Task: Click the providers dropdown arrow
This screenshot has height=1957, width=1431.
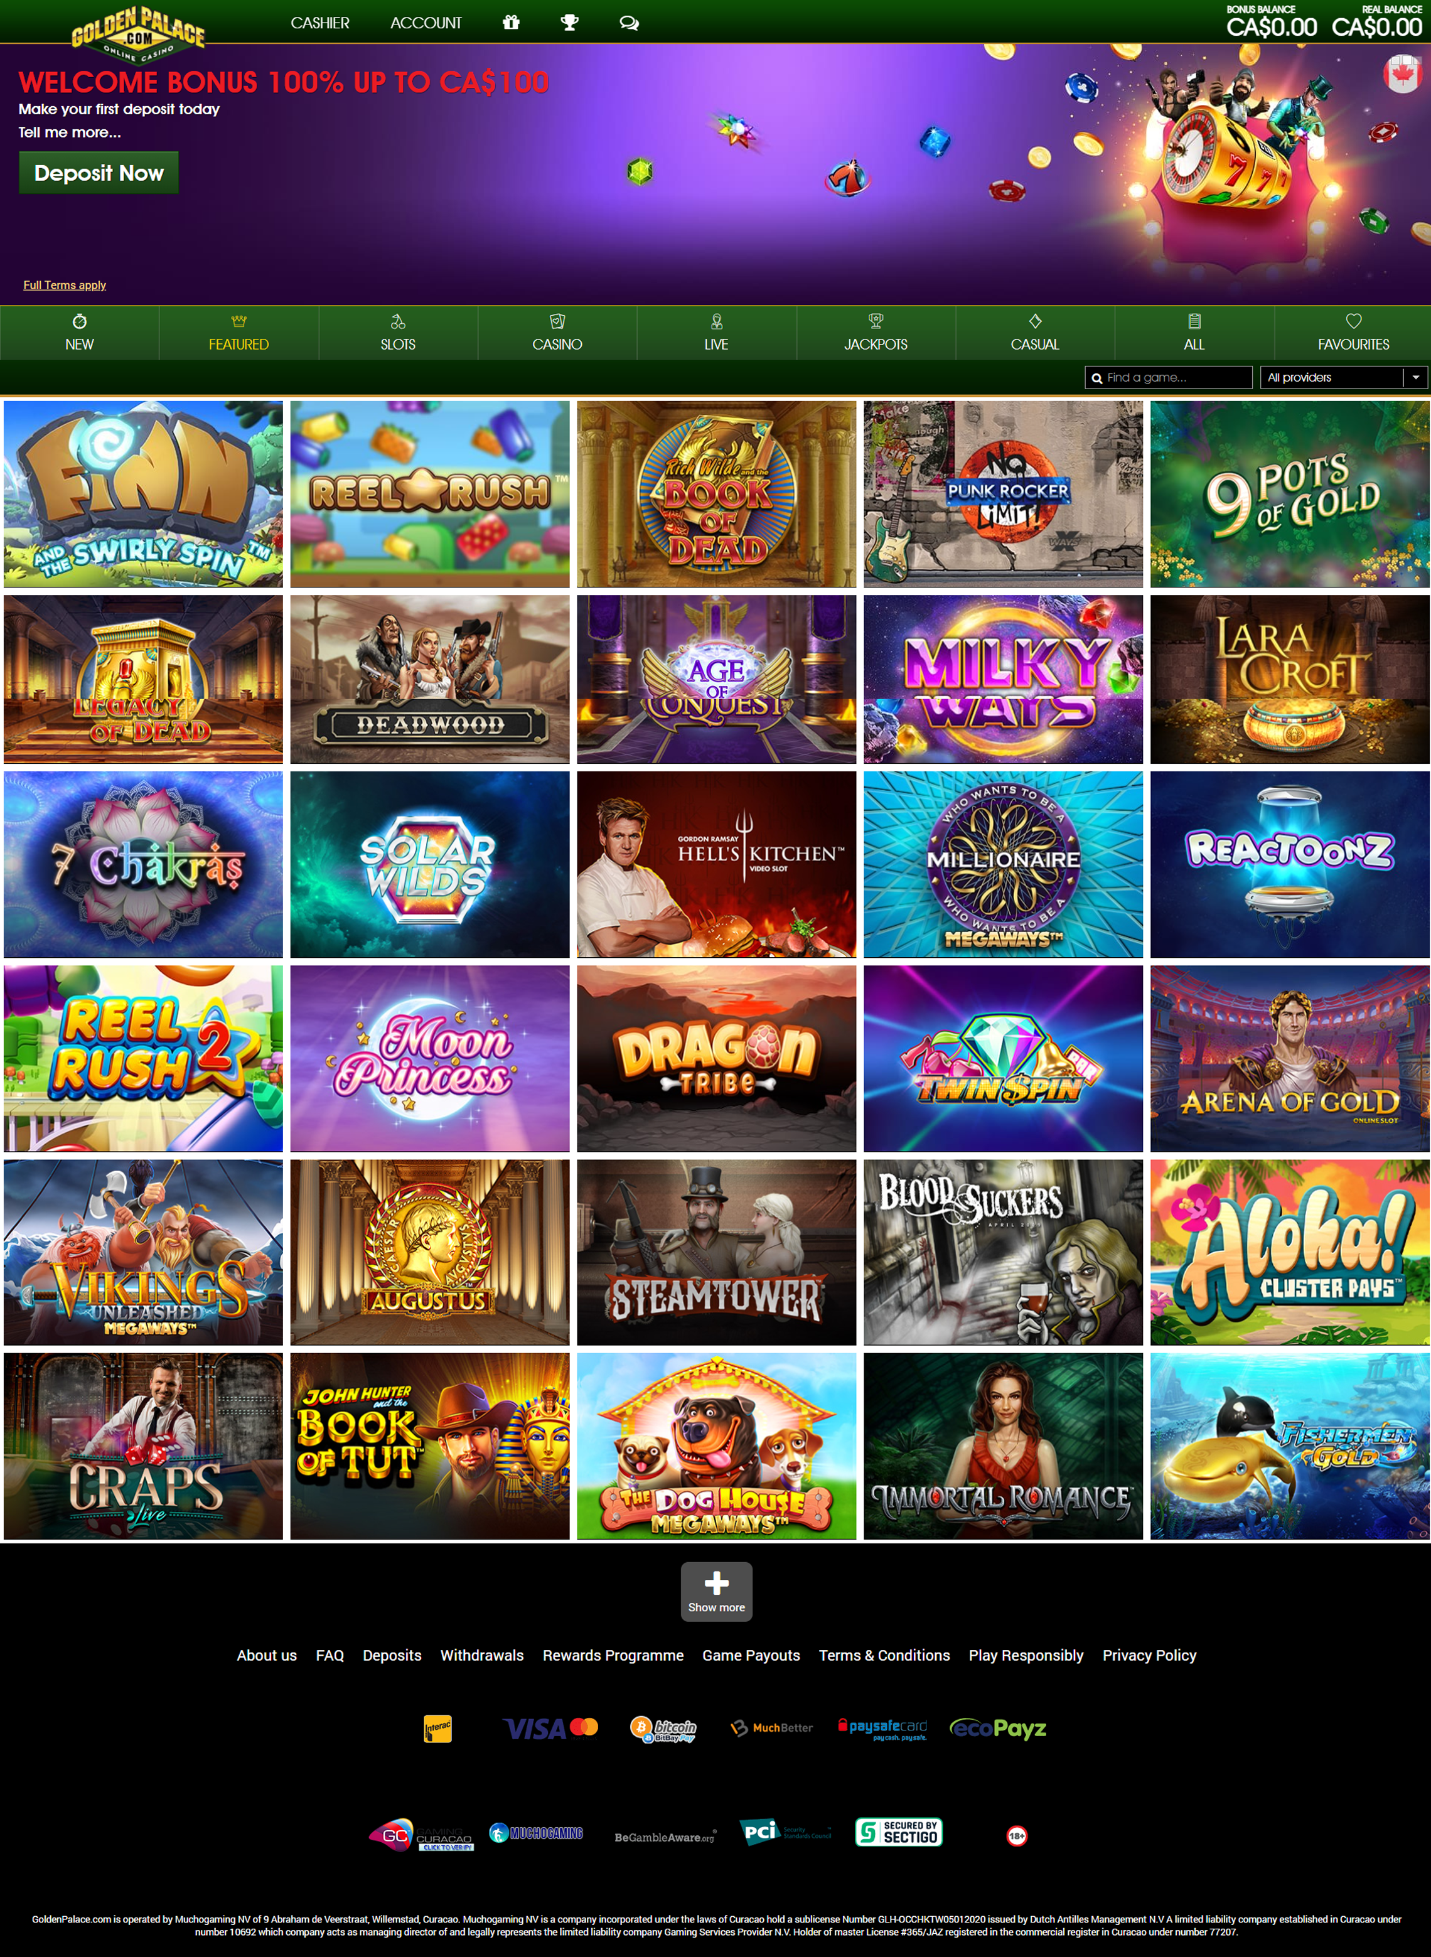Action: (x=1415, y=378)
